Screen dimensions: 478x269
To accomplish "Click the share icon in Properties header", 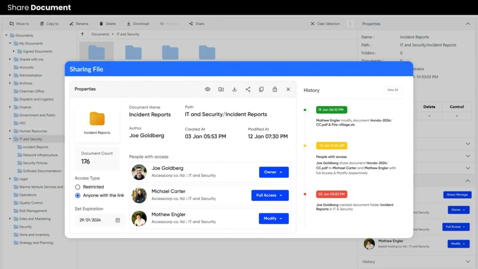I will click(248, 89).
